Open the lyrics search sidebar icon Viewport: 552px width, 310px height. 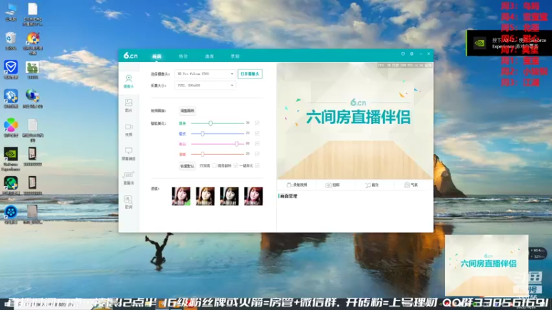(128, 202)
